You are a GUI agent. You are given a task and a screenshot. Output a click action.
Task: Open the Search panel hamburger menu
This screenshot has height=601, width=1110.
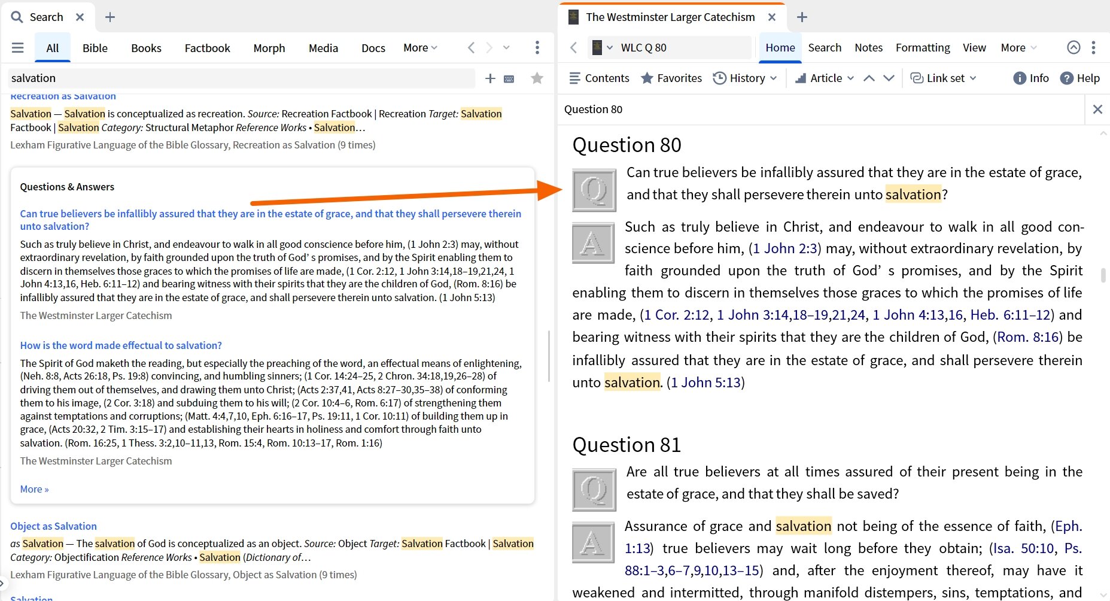pyautogui.click(x=18, y=48)
